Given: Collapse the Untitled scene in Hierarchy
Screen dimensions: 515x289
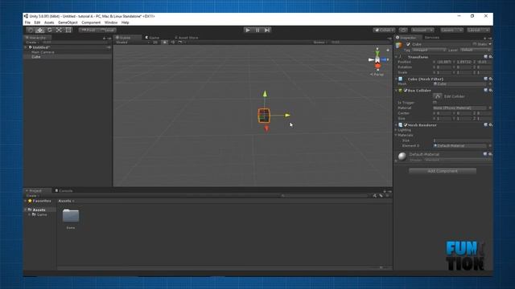Looking at the screenshot, I should 26,47.
